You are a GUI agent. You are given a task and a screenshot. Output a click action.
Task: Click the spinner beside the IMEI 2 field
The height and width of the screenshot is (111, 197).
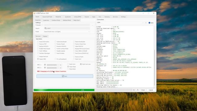[x=60, y=68]
